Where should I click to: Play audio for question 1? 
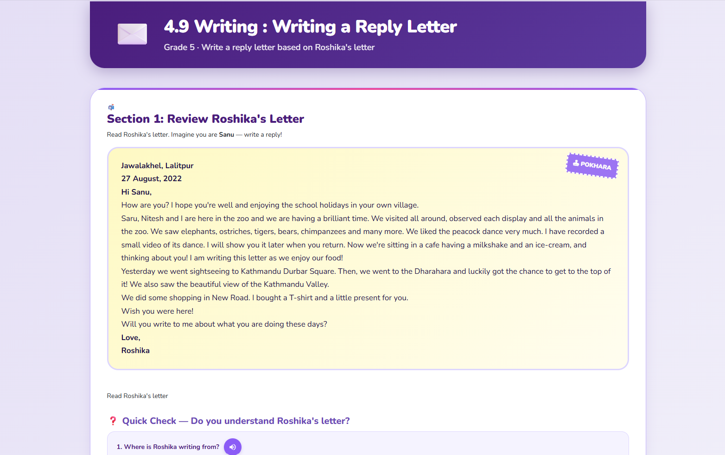point(233,447)
